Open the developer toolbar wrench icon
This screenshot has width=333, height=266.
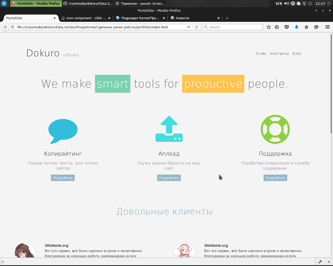pyautogui.click(x=320, y=262)
